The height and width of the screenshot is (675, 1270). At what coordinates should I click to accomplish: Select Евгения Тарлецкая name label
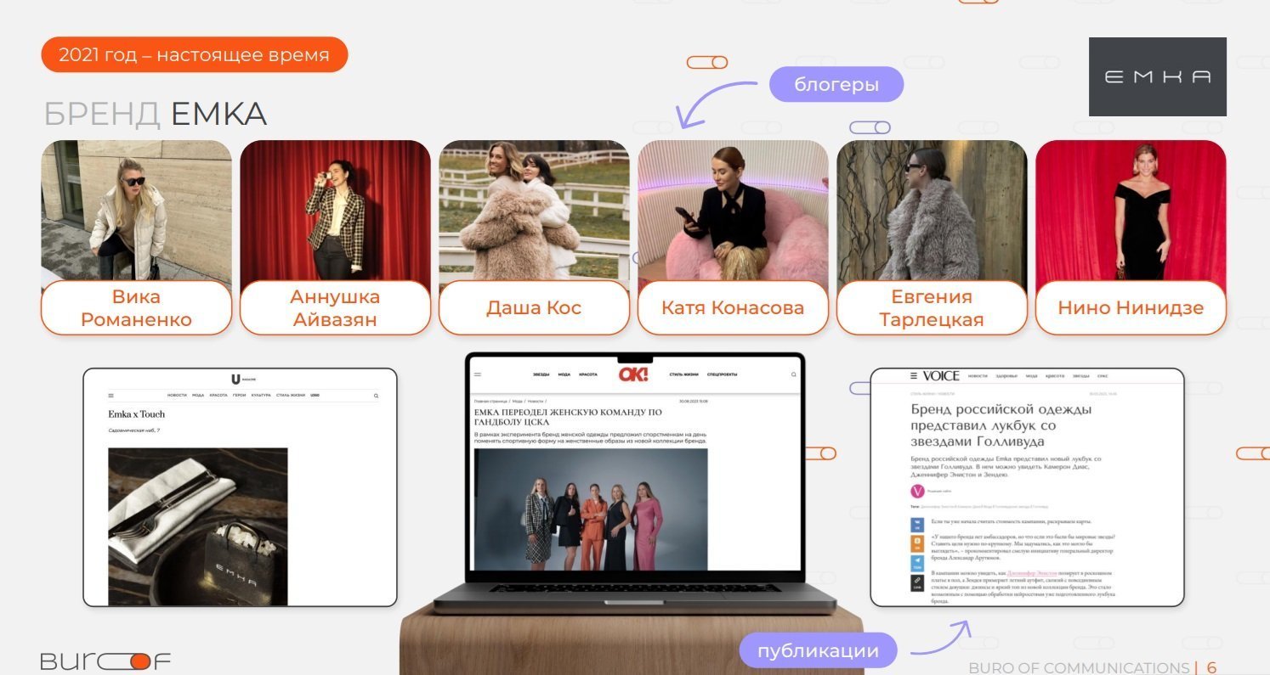(x=932, y=308)
